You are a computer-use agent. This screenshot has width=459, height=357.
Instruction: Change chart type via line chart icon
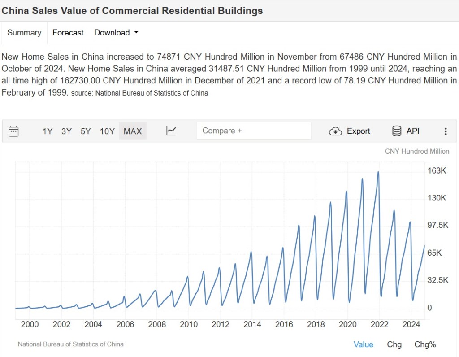point(171,131)
